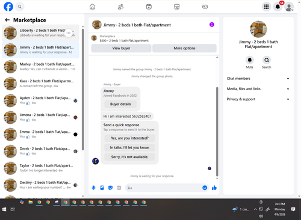301x220 pixels.
Task: Open the Emma conversation
Action: click(41, 134)
